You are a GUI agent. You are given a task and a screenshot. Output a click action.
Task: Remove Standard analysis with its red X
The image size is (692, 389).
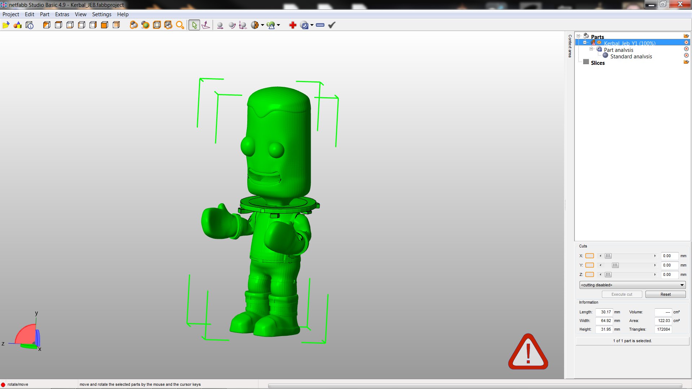pyautogui.click(x=686, y=55)
